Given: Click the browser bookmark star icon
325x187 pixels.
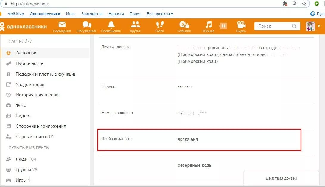Looking at the screenshot, I should pos(304,4).
